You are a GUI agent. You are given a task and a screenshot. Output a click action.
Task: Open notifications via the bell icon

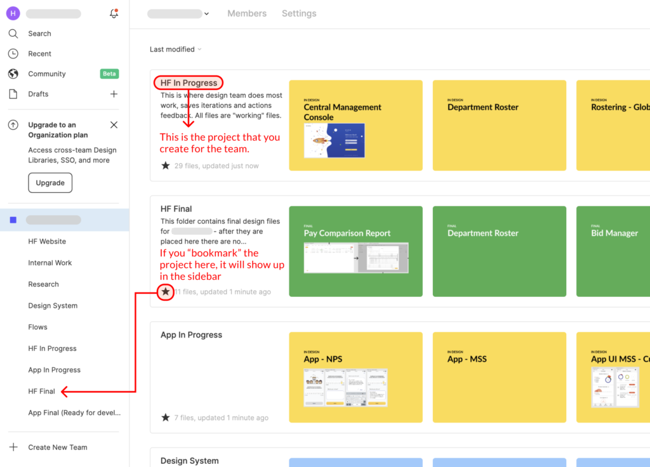coord(114,13)
